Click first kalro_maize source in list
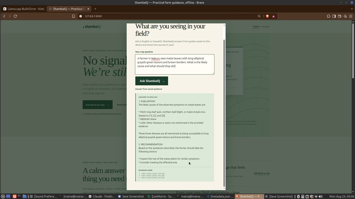 click(x=153, y=174)
